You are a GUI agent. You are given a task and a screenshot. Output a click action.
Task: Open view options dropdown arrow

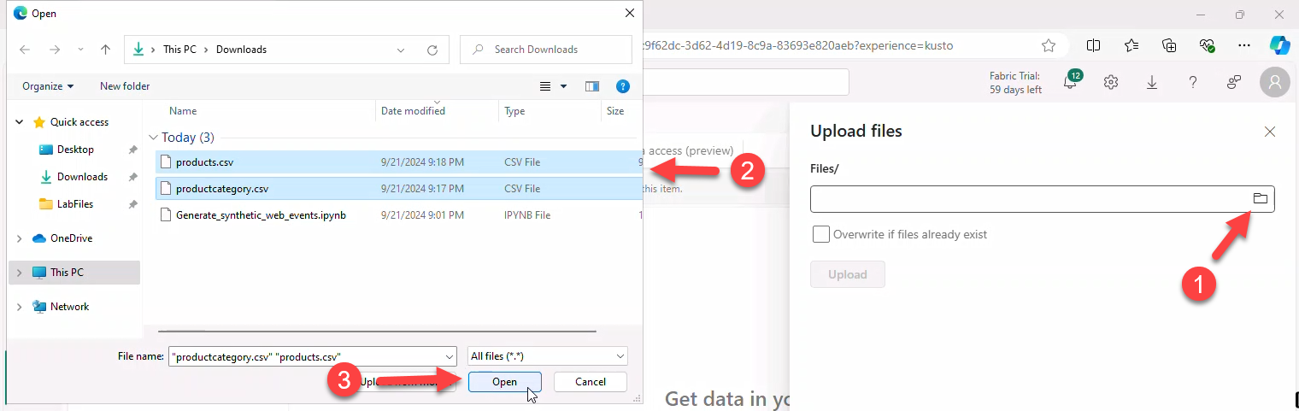coord(563,86)
